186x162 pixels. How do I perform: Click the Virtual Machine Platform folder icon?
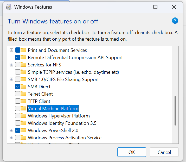(23, 108)
